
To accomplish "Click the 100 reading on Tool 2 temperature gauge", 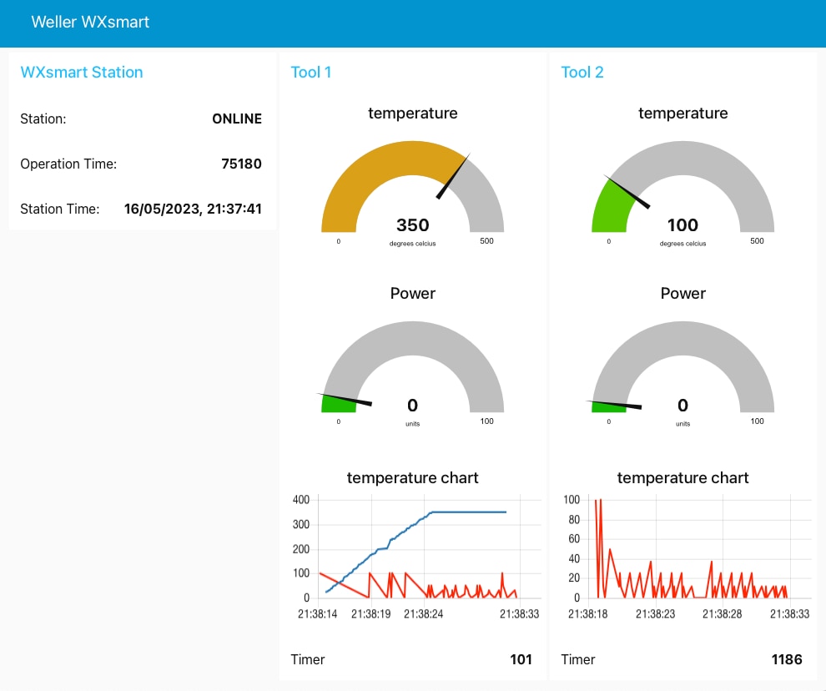I will 682,225.
